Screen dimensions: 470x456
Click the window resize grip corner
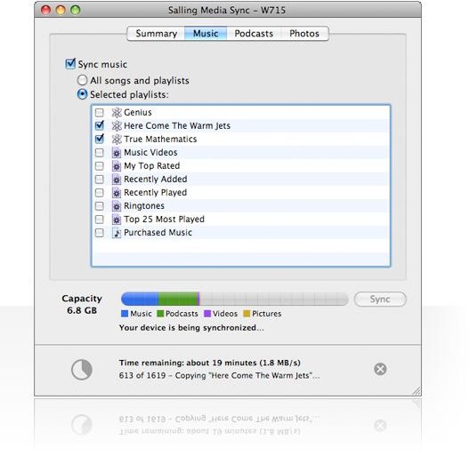tap(417, 391)
